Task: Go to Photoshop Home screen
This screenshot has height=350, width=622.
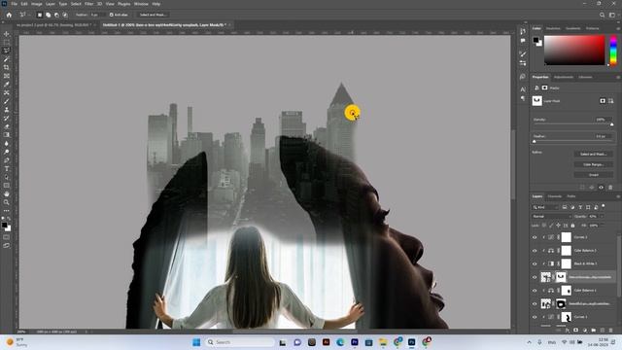Action: click(x=9, y=15)
